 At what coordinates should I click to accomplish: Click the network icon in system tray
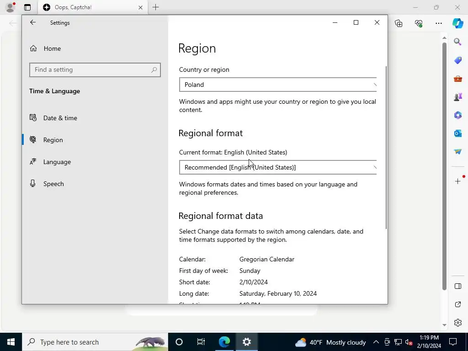pos(398,342)
